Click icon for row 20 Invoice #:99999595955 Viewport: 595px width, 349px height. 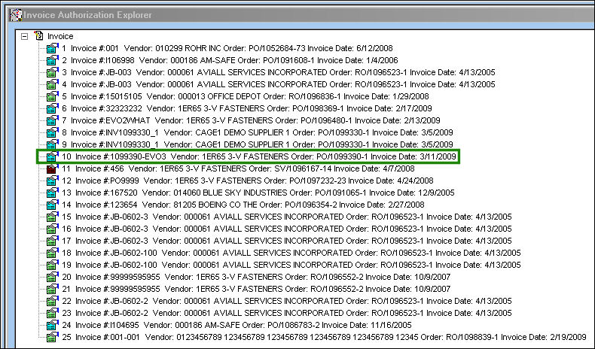(x=53, y=277)
